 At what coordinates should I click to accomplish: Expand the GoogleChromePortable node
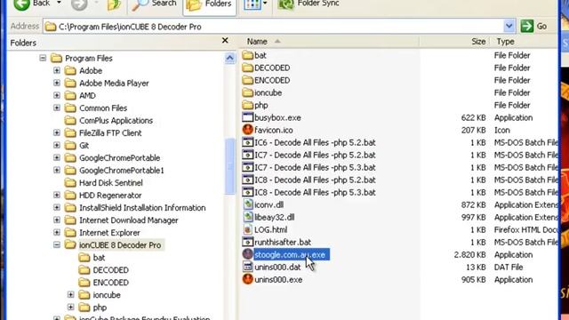point(57,158)
